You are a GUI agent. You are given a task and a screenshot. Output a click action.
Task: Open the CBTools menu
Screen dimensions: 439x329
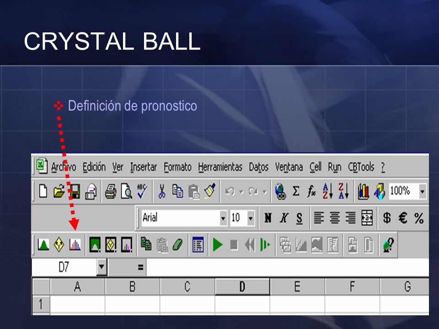[x=361, y=167]
